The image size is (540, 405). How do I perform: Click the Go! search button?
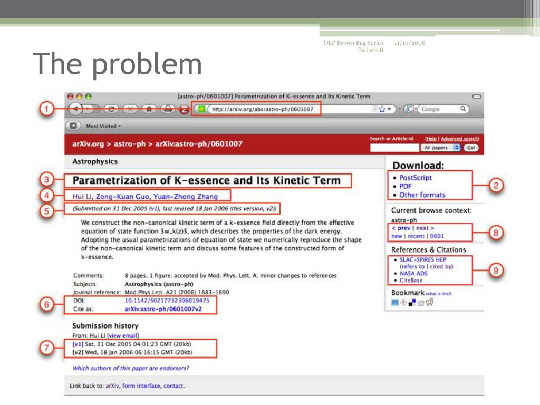471,148
